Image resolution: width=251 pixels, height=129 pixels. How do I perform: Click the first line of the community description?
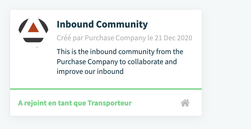[x=120, y=52]
